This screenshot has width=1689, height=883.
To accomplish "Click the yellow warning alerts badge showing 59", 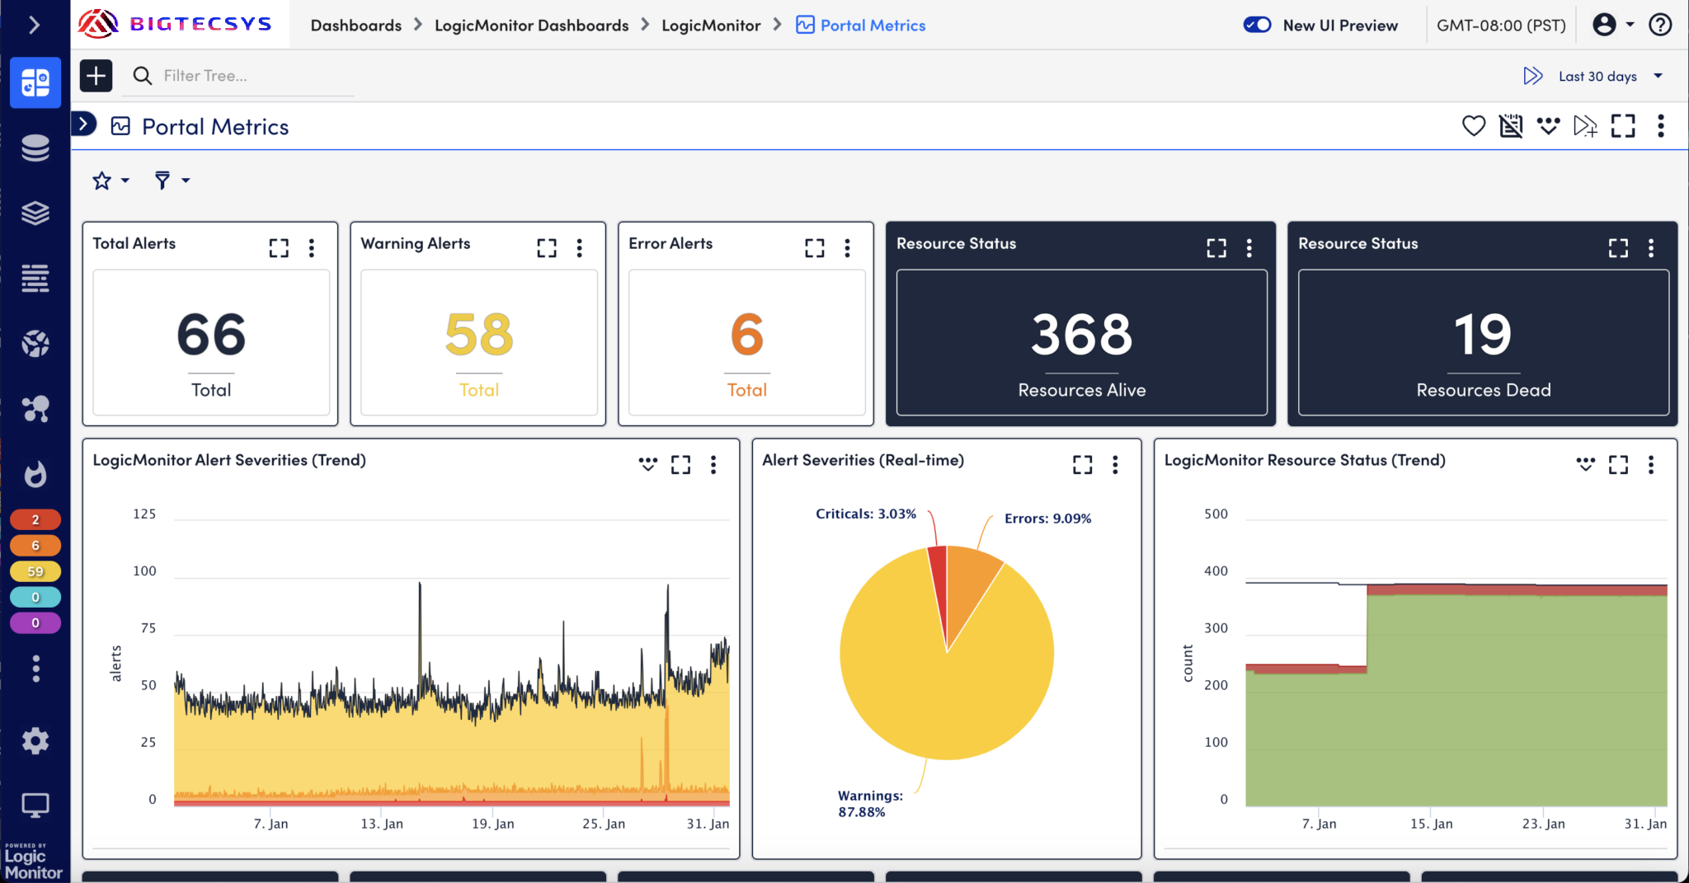I will pyautogui.click(x=35, y=571).
